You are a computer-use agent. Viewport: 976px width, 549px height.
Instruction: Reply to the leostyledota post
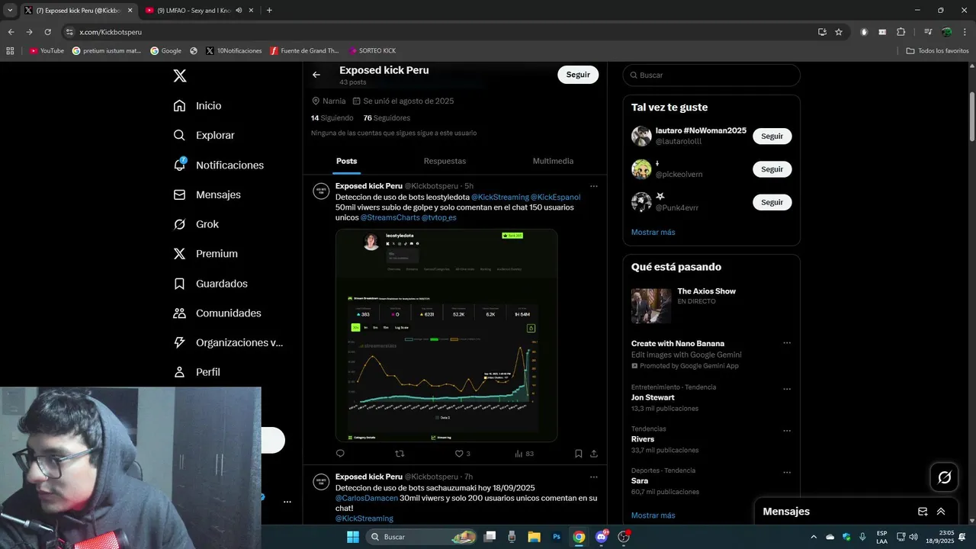[340, 454]
